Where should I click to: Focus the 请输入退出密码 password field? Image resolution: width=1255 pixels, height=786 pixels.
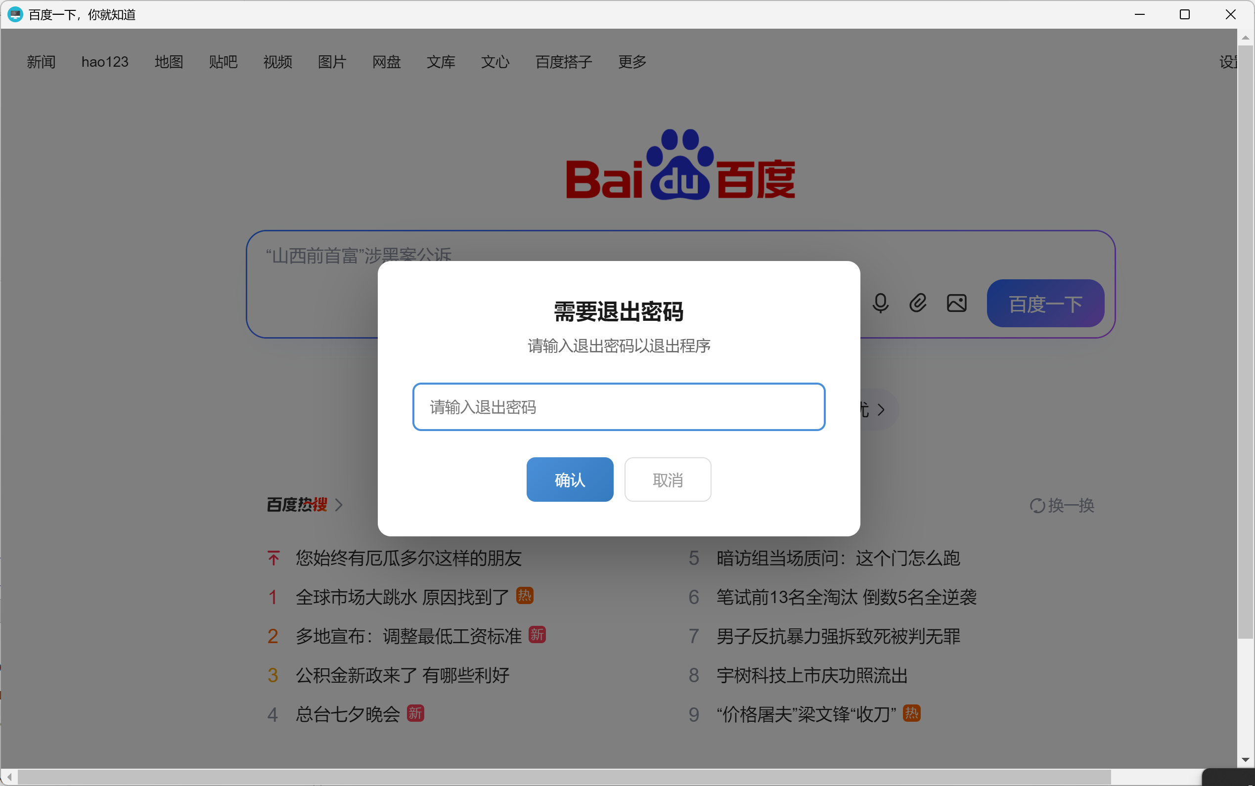pyautogui.click(x=619, y=407)
